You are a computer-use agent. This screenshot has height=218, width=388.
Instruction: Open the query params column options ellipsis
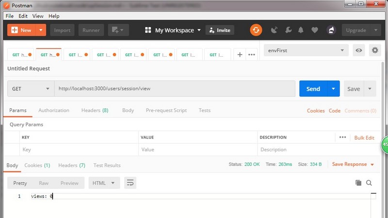click(342, 137)
